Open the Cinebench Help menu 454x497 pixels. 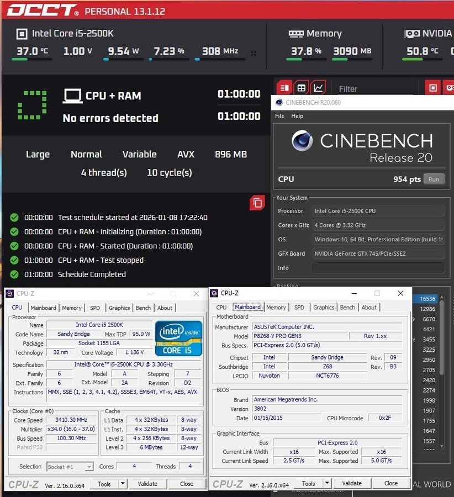[297, 116]
